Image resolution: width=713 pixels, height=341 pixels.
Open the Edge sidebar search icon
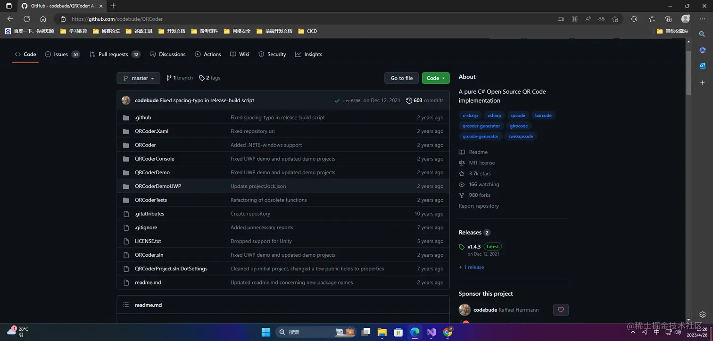702,34
